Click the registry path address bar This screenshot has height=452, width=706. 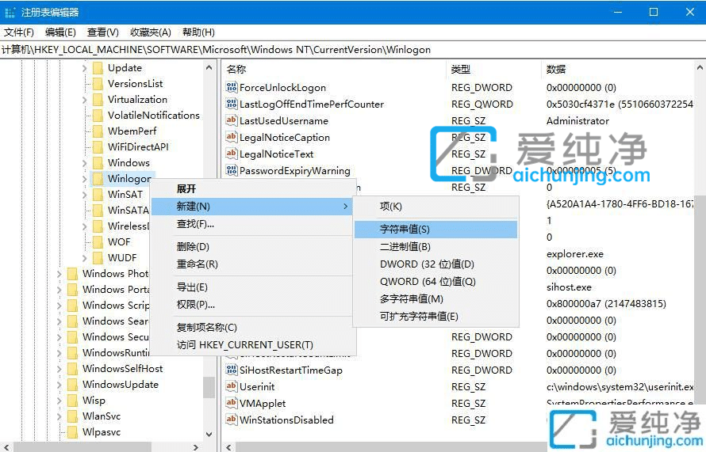tap(353, 50)
